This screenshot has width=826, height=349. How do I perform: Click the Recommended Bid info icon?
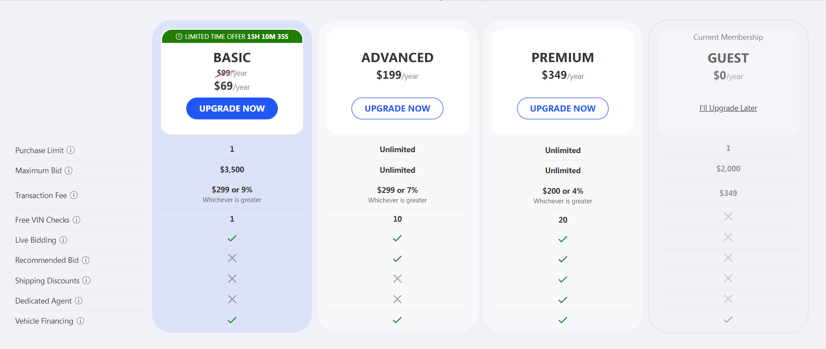[x=85, y=260]
